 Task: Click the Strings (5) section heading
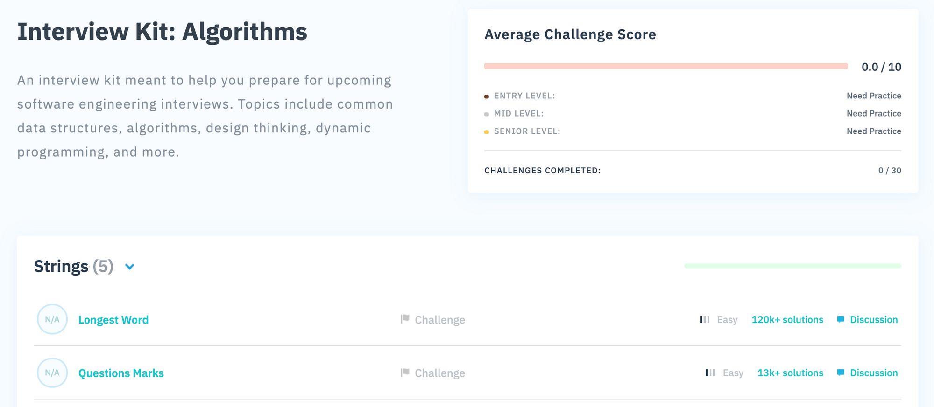click(x=74, y=267)
